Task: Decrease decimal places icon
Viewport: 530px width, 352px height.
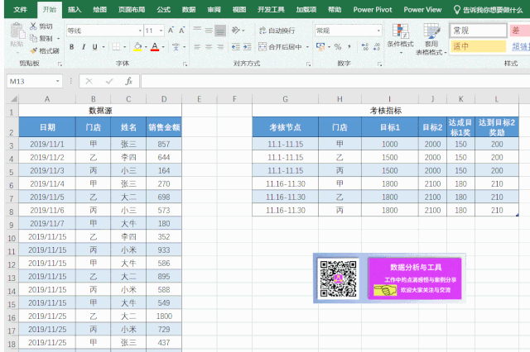Action: point(377,47)
